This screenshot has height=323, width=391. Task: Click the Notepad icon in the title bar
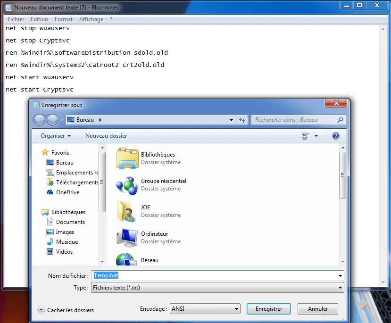8,8
